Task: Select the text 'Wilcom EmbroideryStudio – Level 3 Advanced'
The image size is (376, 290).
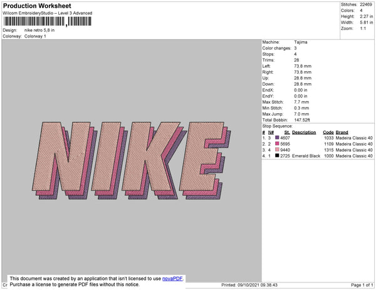Action: [48, 13]
